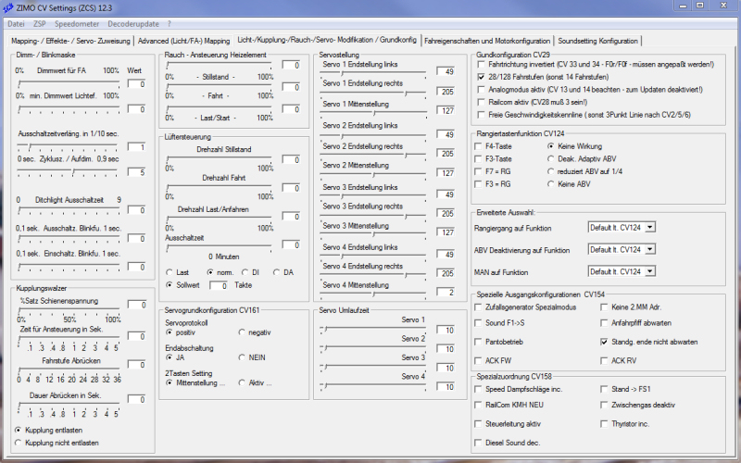Screen dimensions: 741x463
Task: Select Last radio button in Lüftersteuerung
Action: 170,272
